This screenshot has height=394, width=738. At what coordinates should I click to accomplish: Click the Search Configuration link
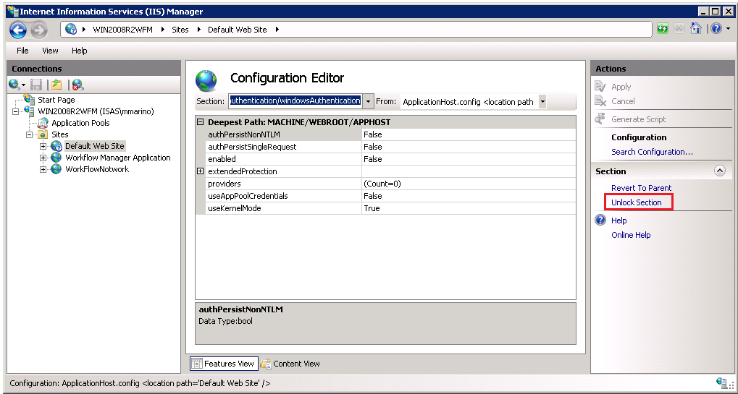point(652,152)
